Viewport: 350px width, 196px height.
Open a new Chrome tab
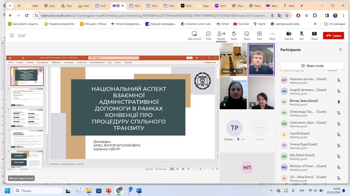point(302,6)
